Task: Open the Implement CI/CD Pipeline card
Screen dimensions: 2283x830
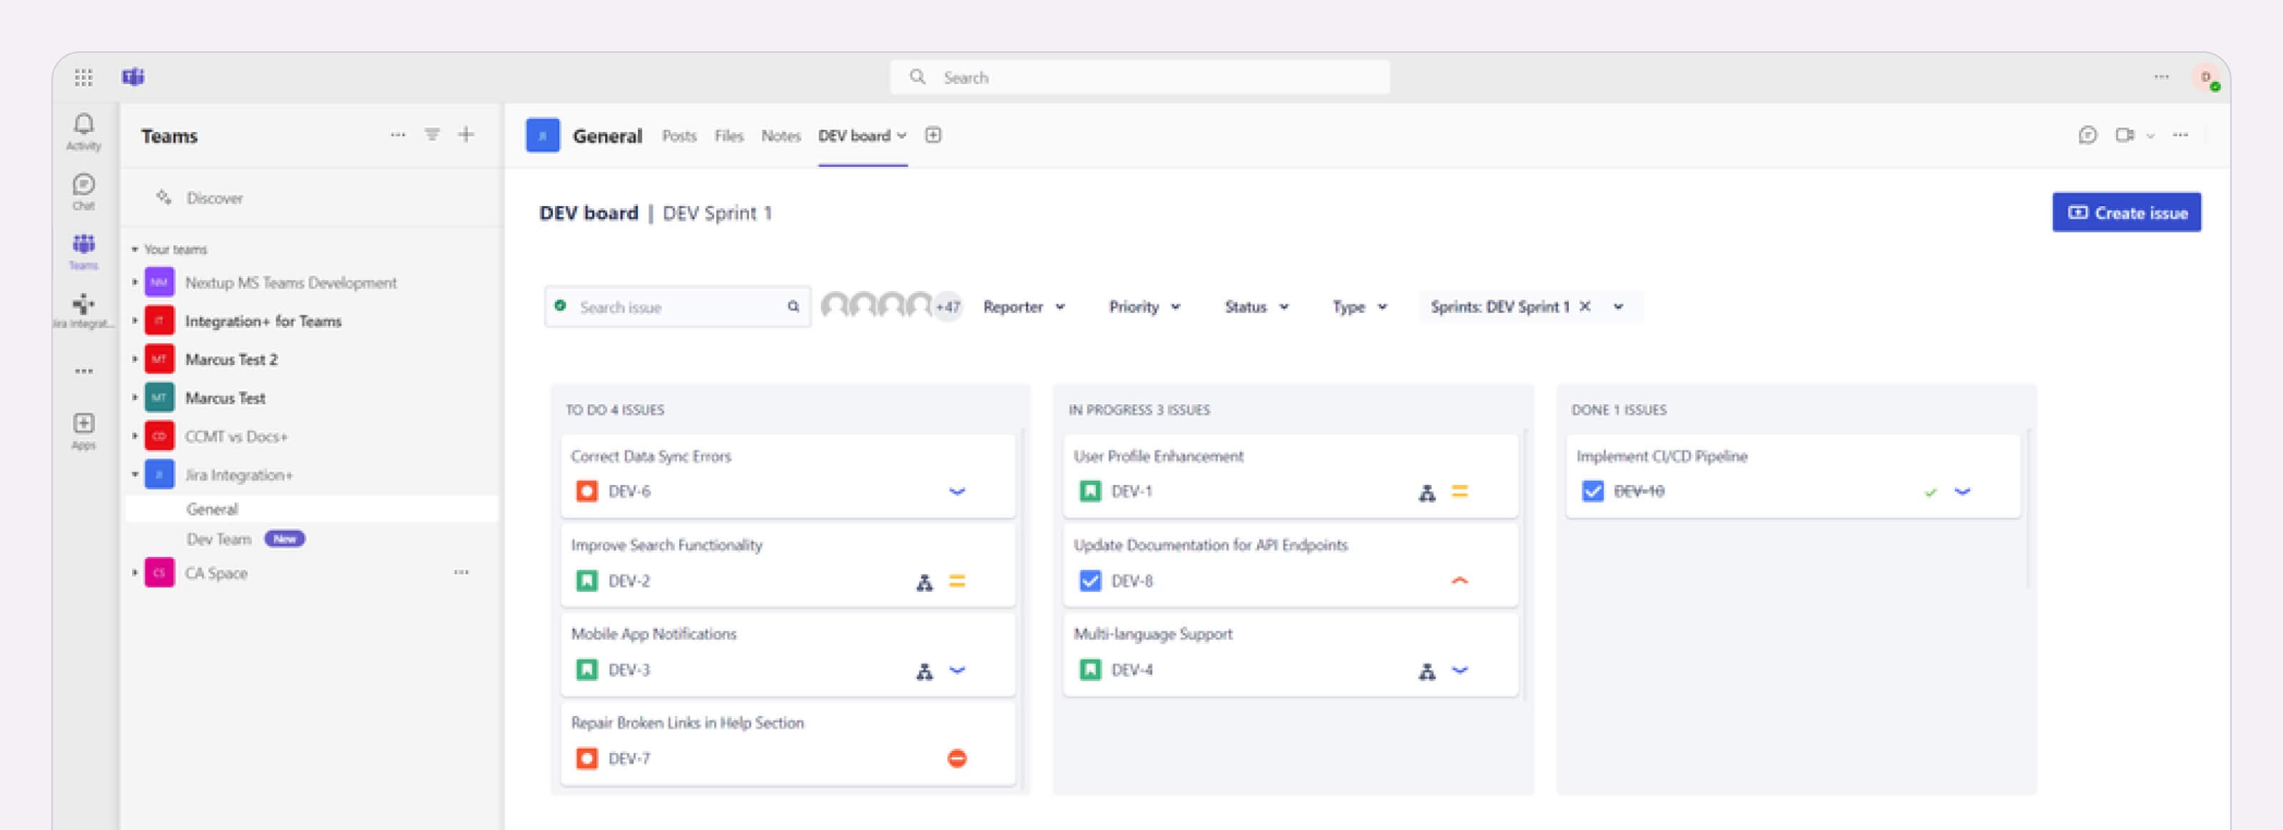Action: coord(1793,475)
